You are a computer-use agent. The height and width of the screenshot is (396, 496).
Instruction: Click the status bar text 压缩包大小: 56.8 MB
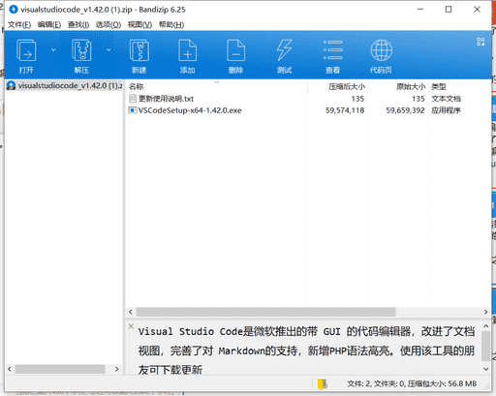point(442,383)
